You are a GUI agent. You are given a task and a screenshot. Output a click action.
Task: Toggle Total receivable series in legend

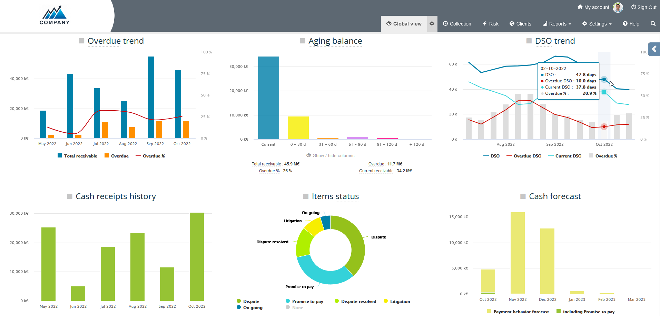point(77,156)
